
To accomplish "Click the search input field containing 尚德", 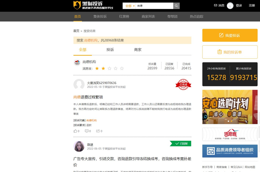I will click(155, 6).
